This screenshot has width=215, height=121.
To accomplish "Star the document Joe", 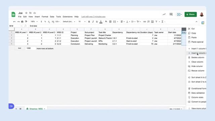I will pos(26,13).
